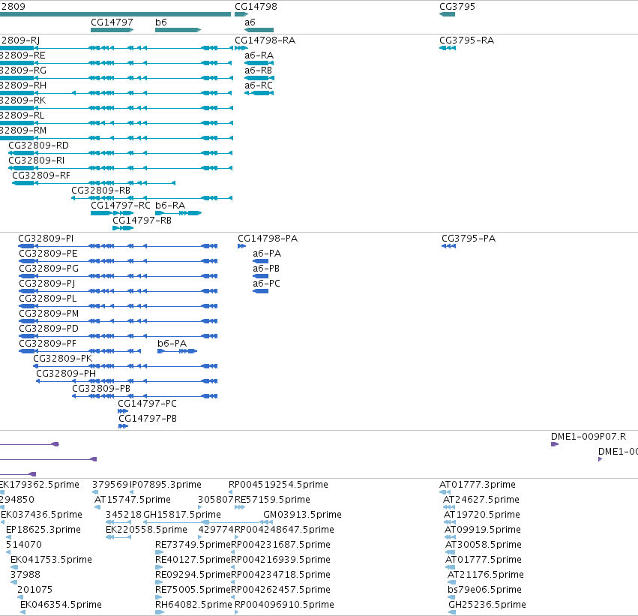
Task: Select EST EK046354.5prime
Action: click(22, 612)
